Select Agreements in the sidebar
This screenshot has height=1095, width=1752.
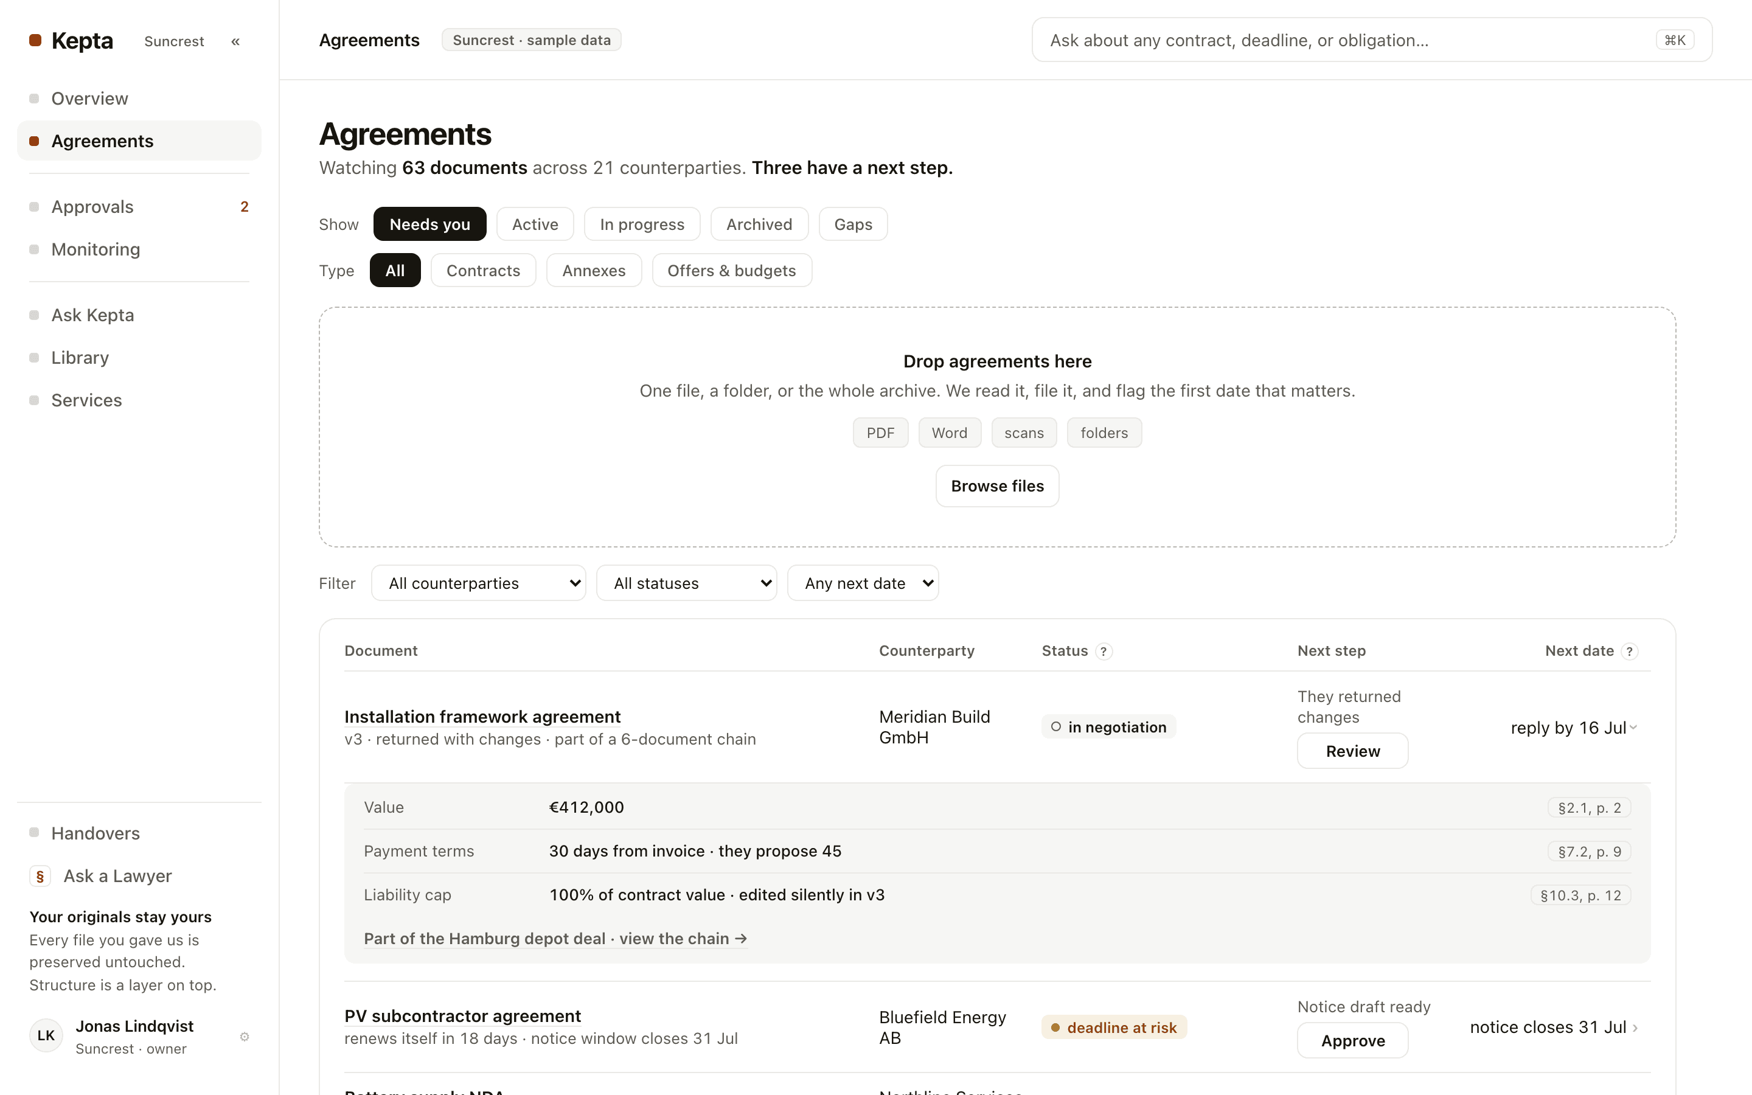click(139, 141)
